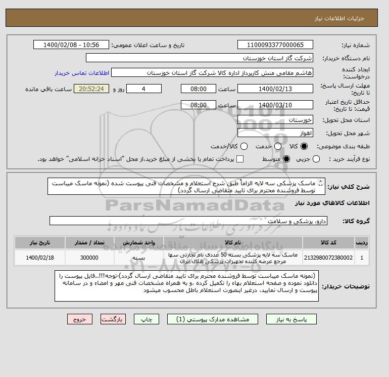Click the row number 1 cell
The image size is (389, 377).
pos(362,258)
